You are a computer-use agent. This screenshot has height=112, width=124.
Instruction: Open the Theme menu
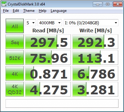click(29, 11)
